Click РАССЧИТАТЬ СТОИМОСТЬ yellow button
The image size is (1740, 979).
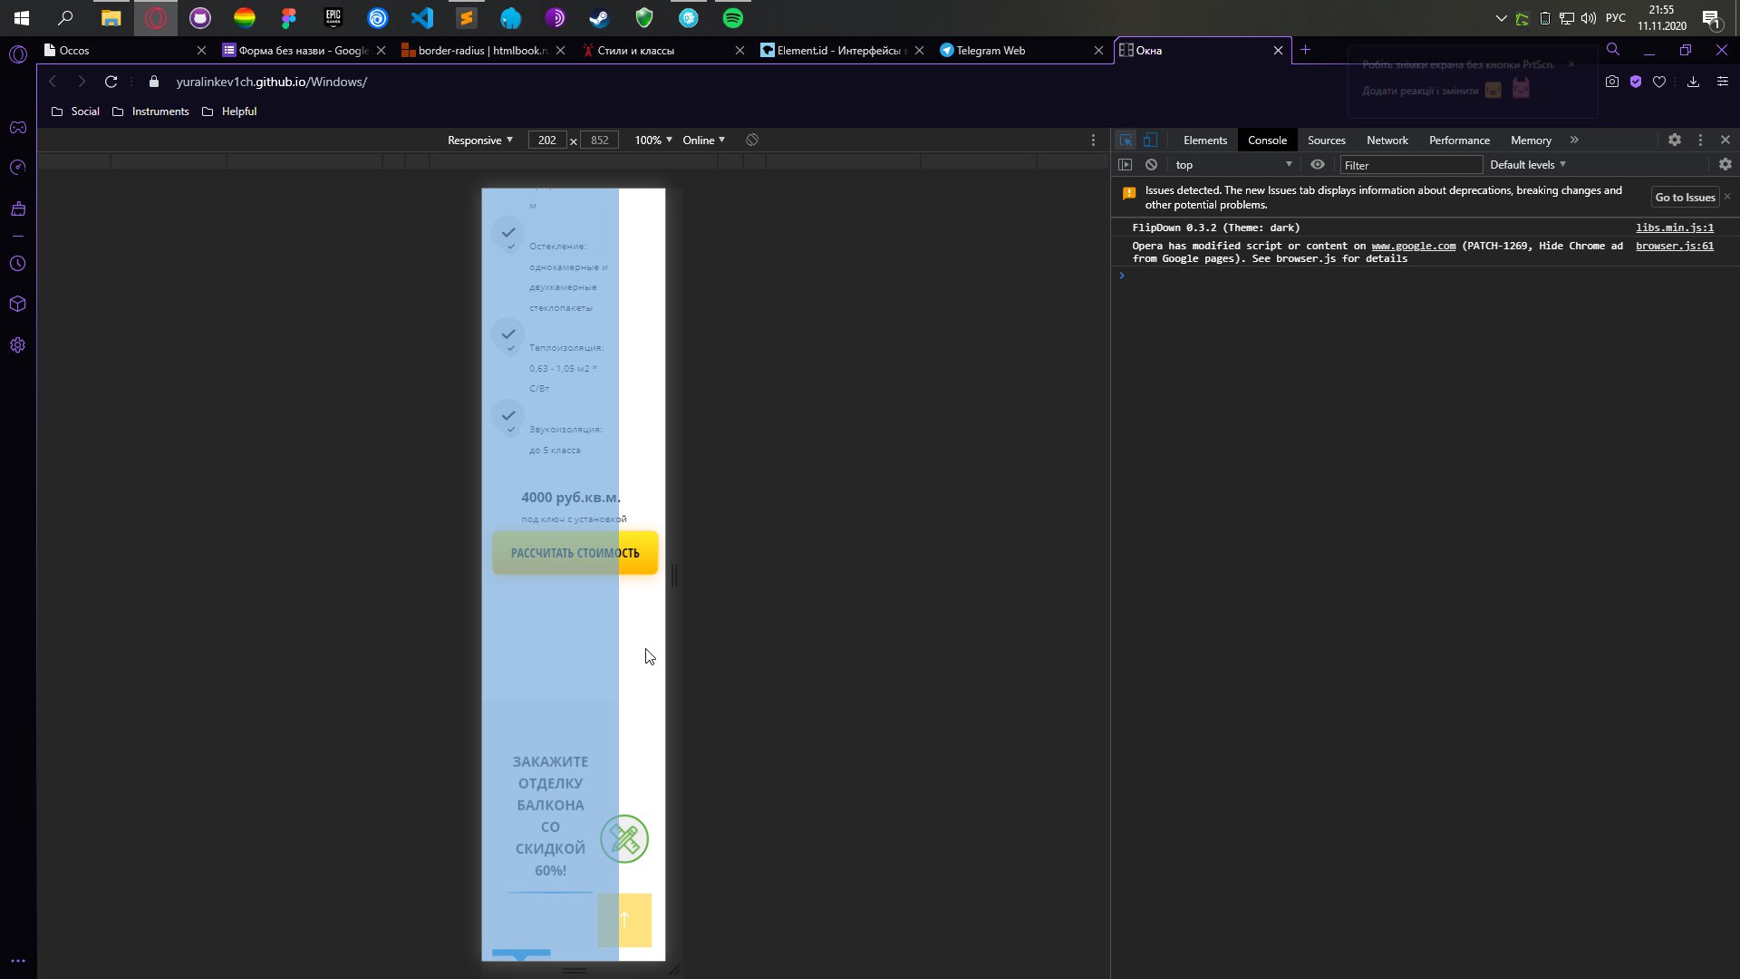click(575, 553)
